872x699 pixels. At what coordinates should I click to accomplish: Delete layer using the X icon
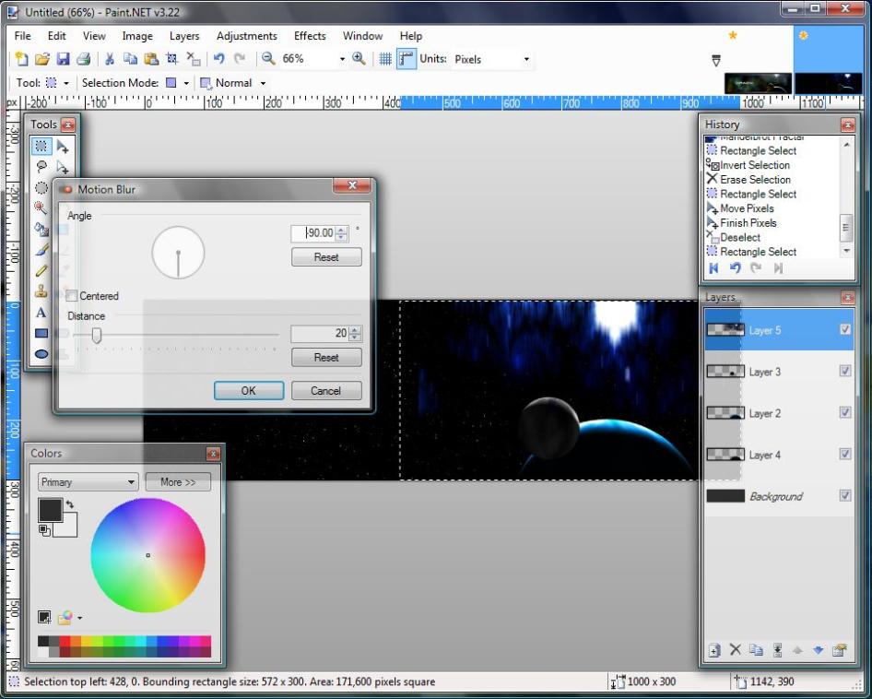tap(735, 650)
